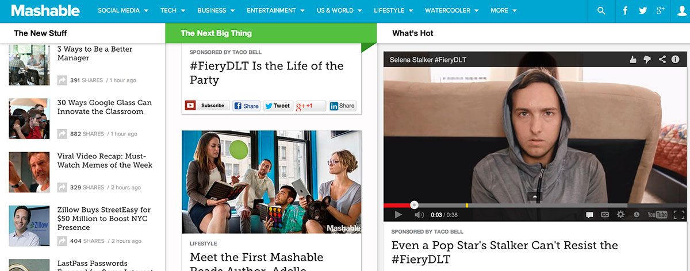690x271 pixels.
Task: Open Mashable's Twitter icon in header
Action: (x=643, y=11)
